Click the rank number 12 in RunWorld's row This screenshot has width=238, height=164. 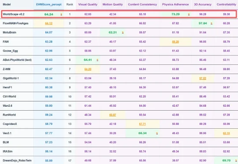click(70, 115)
